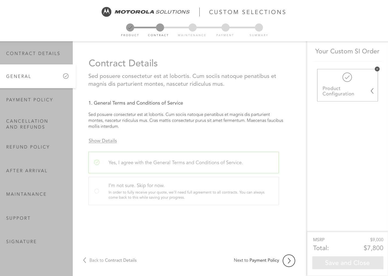Open the Payment Policy sidebar section
This screenshot has height=276, width=388.
[x=30, y=100]
